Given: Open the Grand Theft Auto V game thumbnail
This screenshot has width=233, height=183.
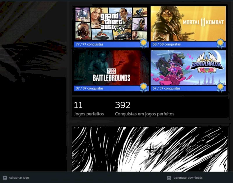Looking at the screenshot, I should click(x=111, y=23).
